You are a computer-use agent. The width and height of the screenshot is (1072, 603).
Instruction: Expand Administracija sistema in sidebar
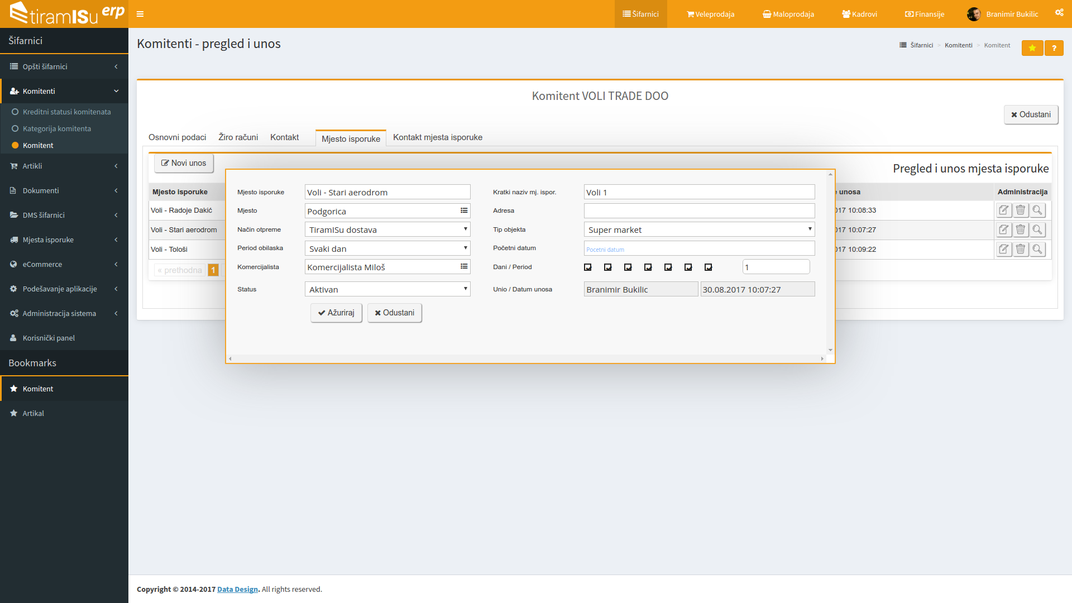[x=64, y=313]
